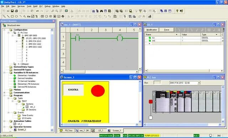The height and width of the screenshot is (138, 228).
Task: Select 2 : BMX DDO 1602 in the tree
Action: click(34, 47)
